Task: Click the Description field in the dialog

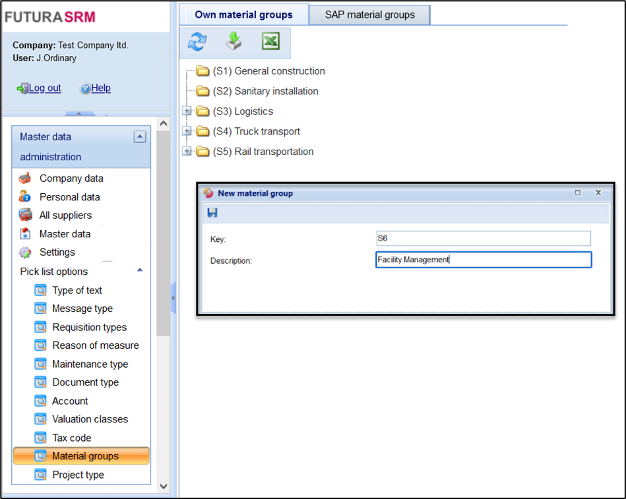Action: [x=483, y=260]
